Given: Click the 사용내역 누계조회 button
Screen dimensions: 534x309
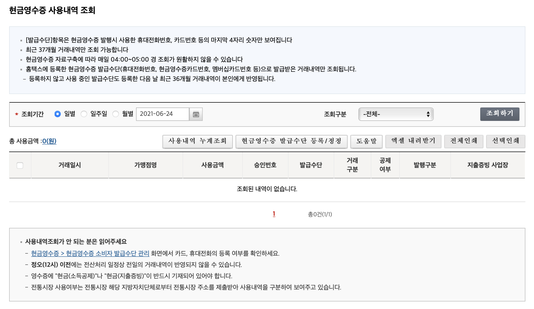Looking at the screenshot, I should coord(197,141).
